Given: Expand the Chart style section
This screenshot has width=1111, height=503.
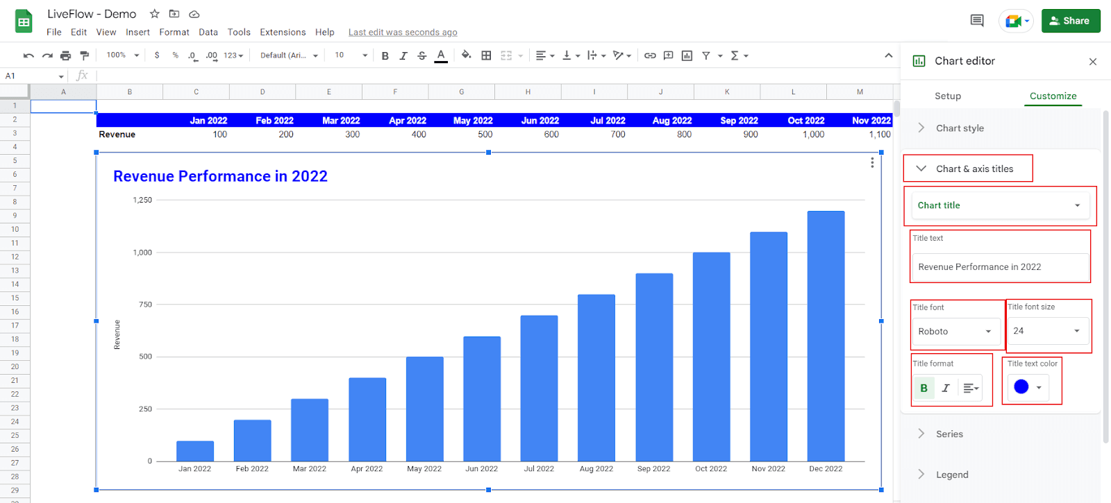Looking at the screenshot, I should tap(1000, 128).
